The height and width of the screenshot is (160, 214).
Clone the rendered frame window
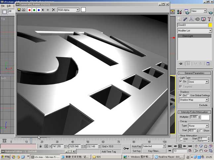tap(24, 10)
